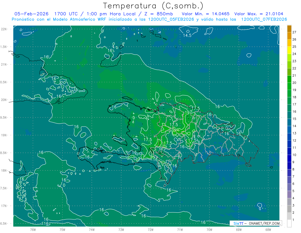The height and width of the screenshot is (233, 301).
Task: Click the colorbar label '7'
Action: point(293,176)
